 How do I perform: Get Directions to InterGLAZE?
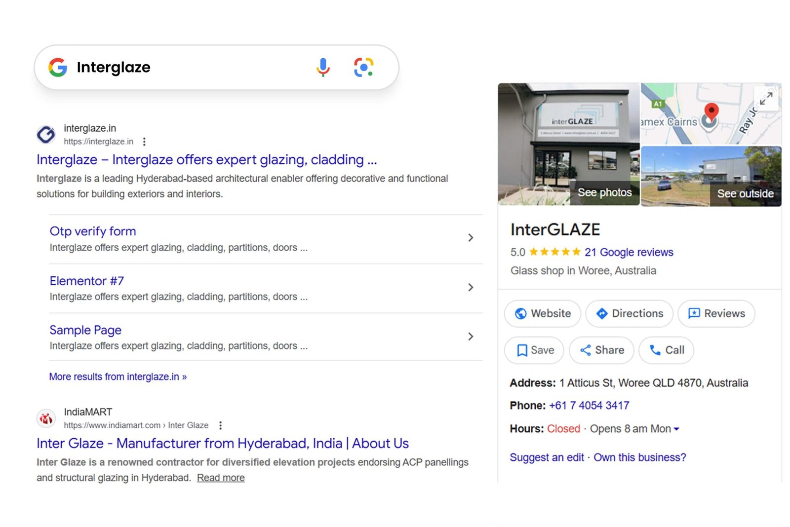tap(629, 313)
